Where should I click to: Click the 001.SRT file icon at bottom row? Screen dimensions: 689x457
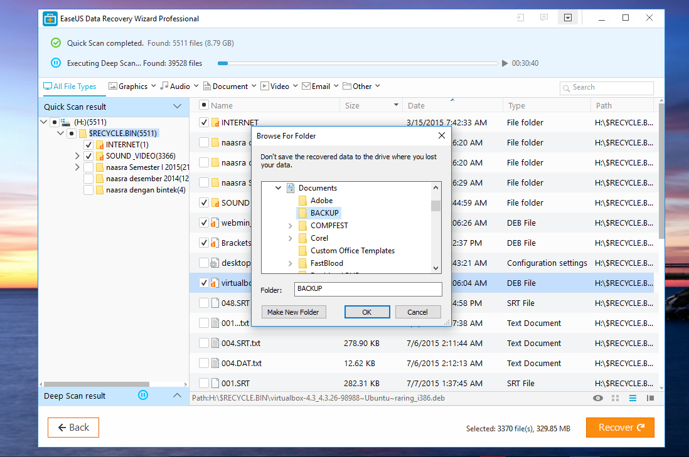(x=215, y=383)
